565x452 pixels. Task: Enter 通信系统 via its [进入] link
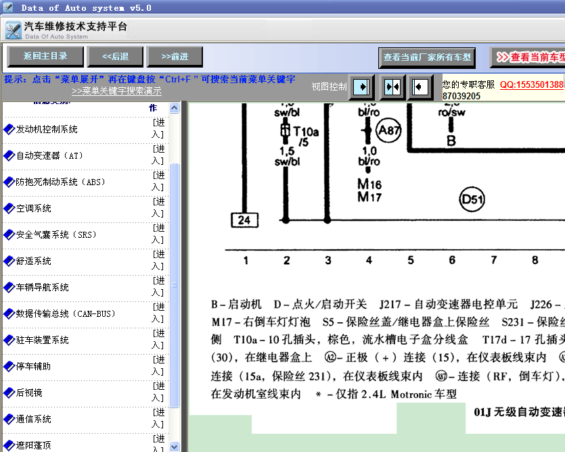(158, 418)
